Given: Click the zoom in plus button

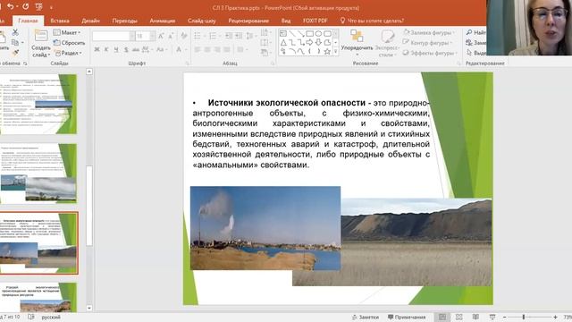Looking at the screenshot, I should pos(555,317).
